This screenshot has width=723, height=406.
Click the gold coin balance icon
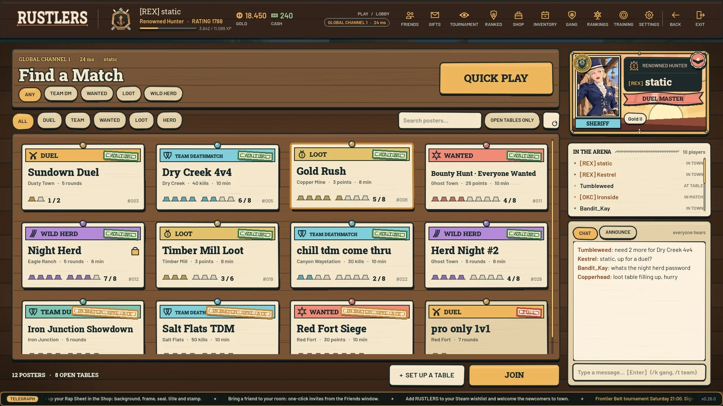coord(239,15)
